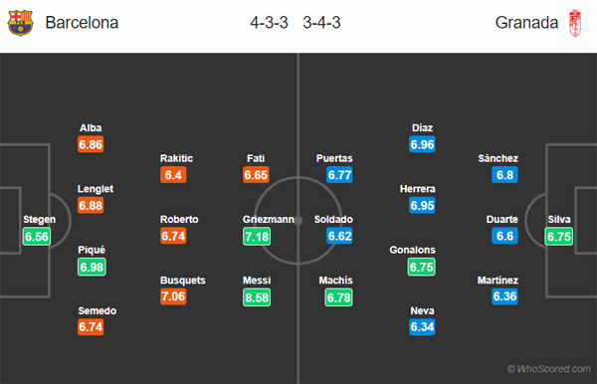Open the WhoScored.com watermark link
This screenshot has width=597, height=384.
tap(548, 369)
